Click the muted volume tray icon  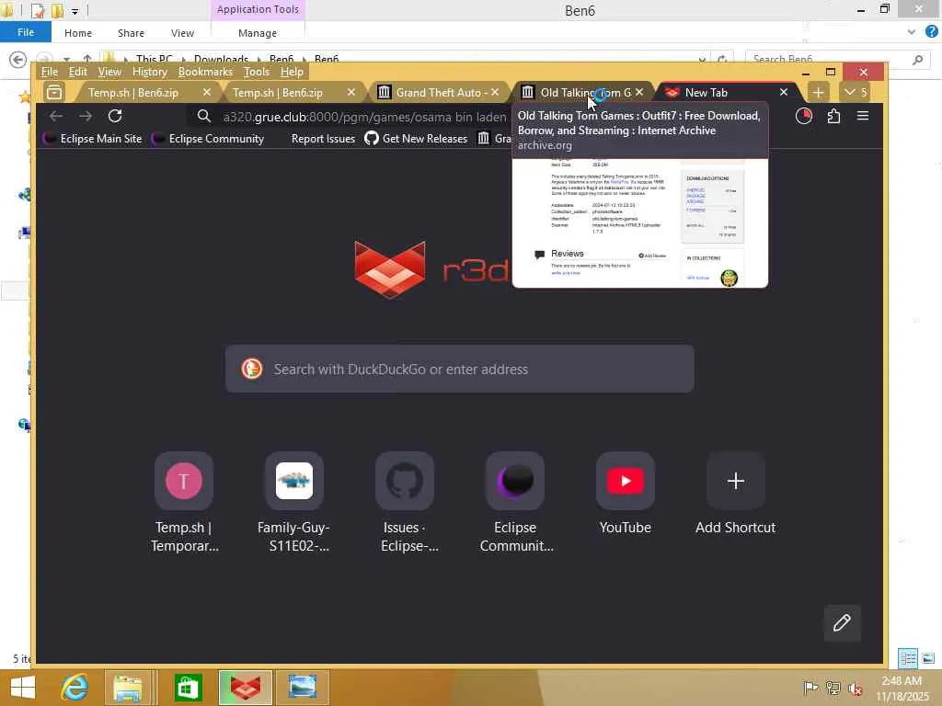coord(856,688)
